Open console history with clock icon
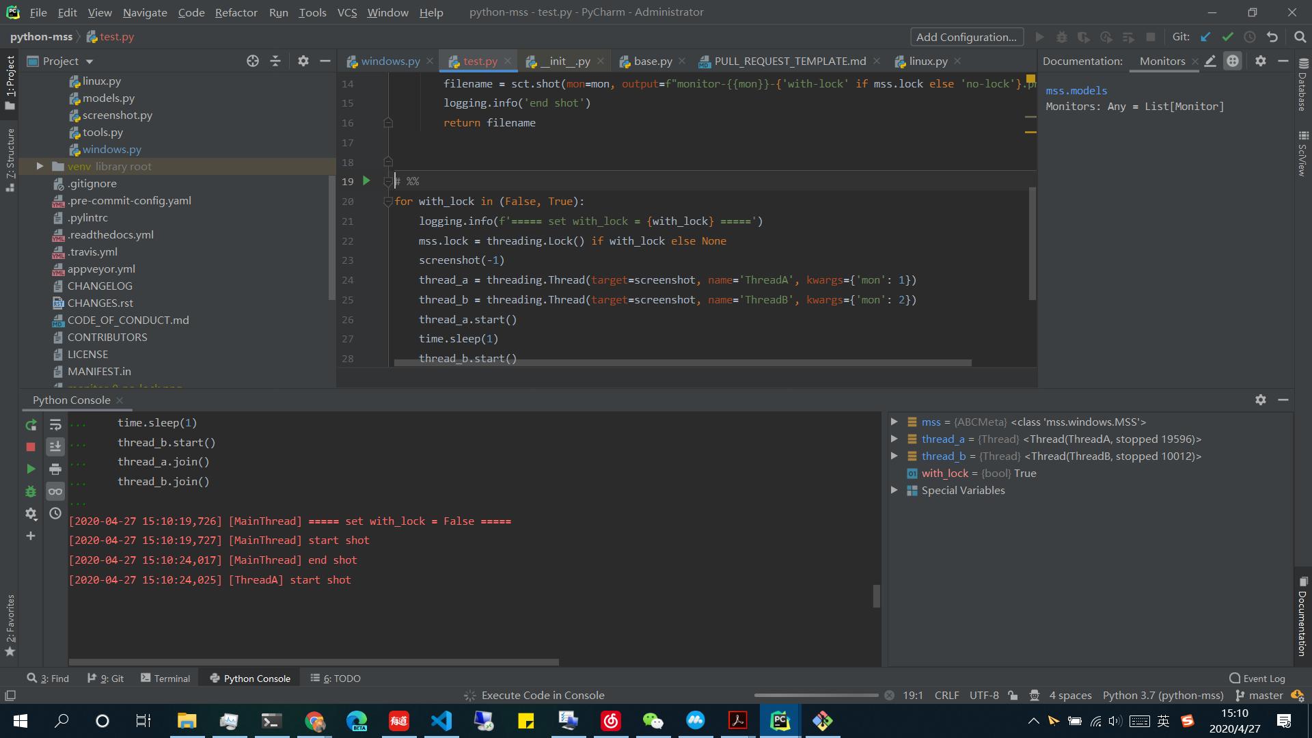The image size is (1312, 738). coord(55,513)
